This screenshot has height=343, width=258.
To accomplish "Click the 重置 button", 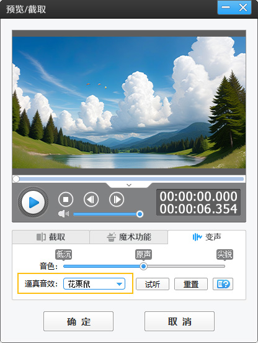I will point(191,284).
